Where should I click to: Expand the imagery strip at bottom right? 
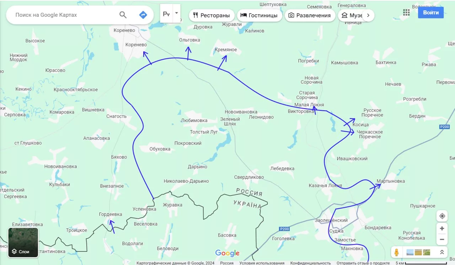[x=442, y=252]
